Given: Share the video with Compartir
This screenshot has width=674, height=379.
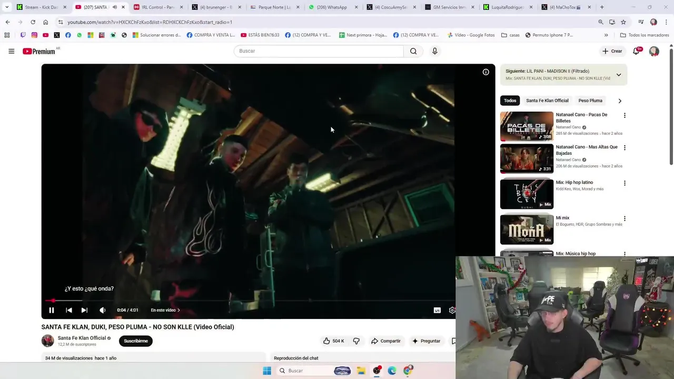Looking at the screenshot, I should tap(386, 341).
